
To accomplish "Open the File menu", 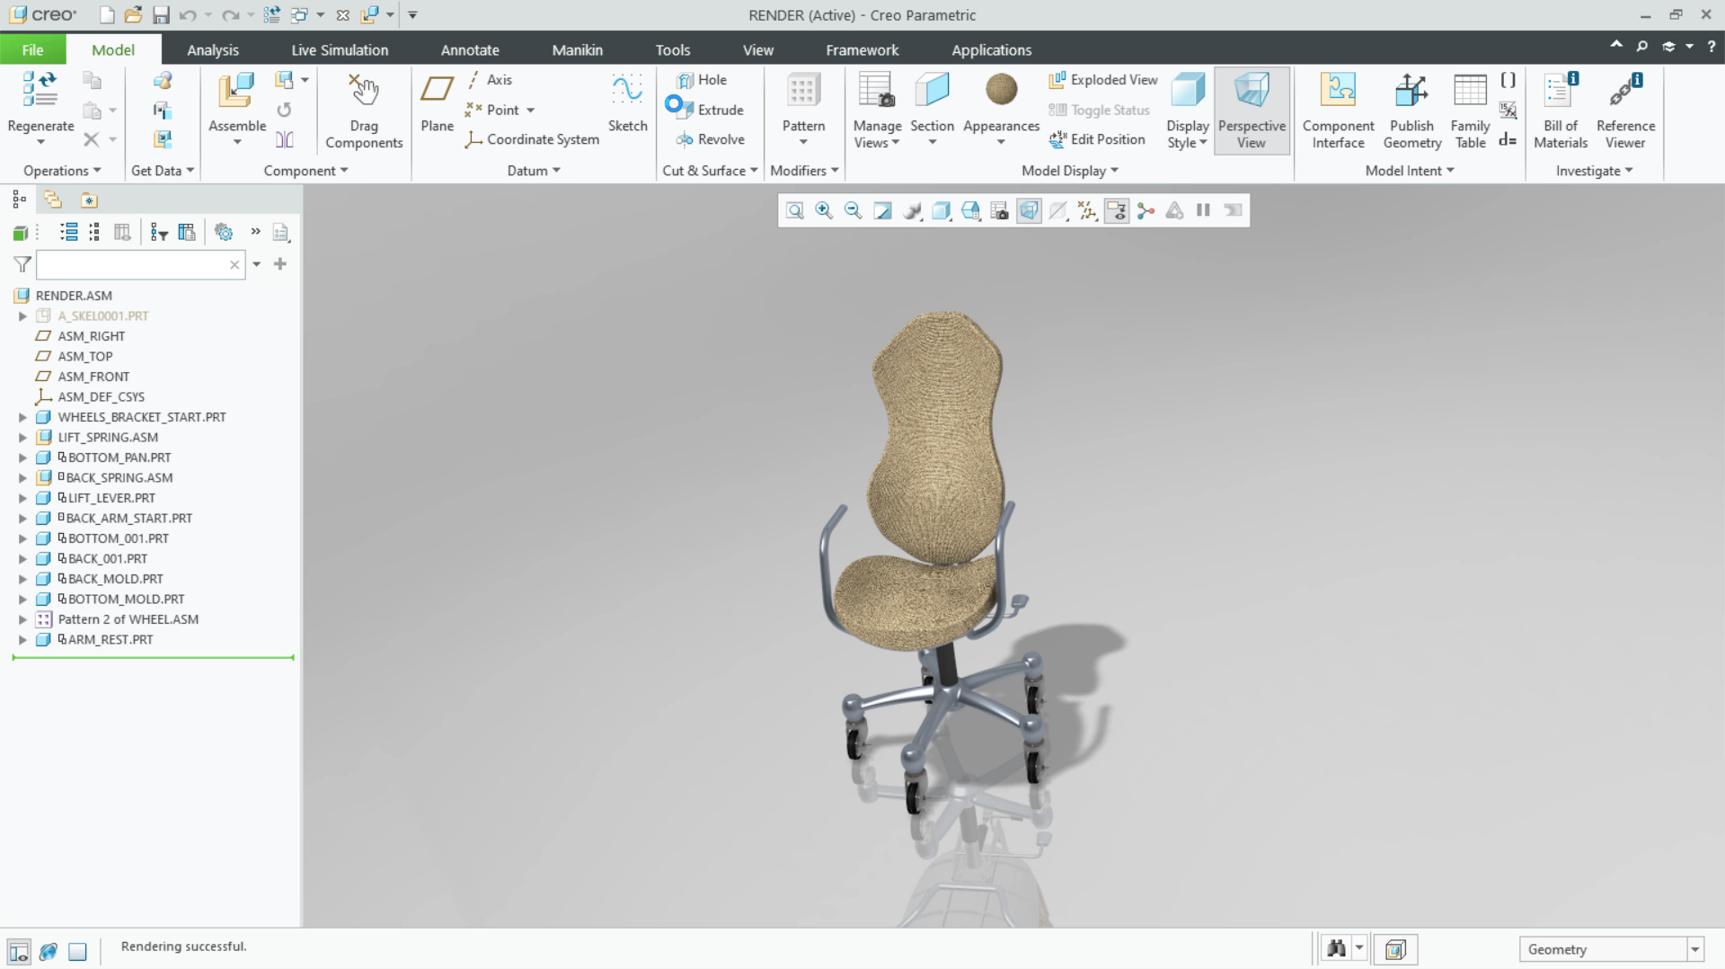I will (33, 50).
